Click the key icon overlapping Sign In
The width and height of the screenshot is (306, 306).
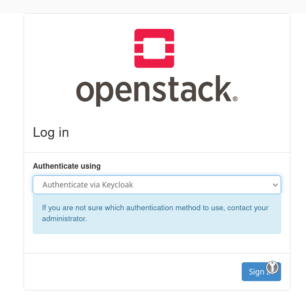click(x=272, y=267)
